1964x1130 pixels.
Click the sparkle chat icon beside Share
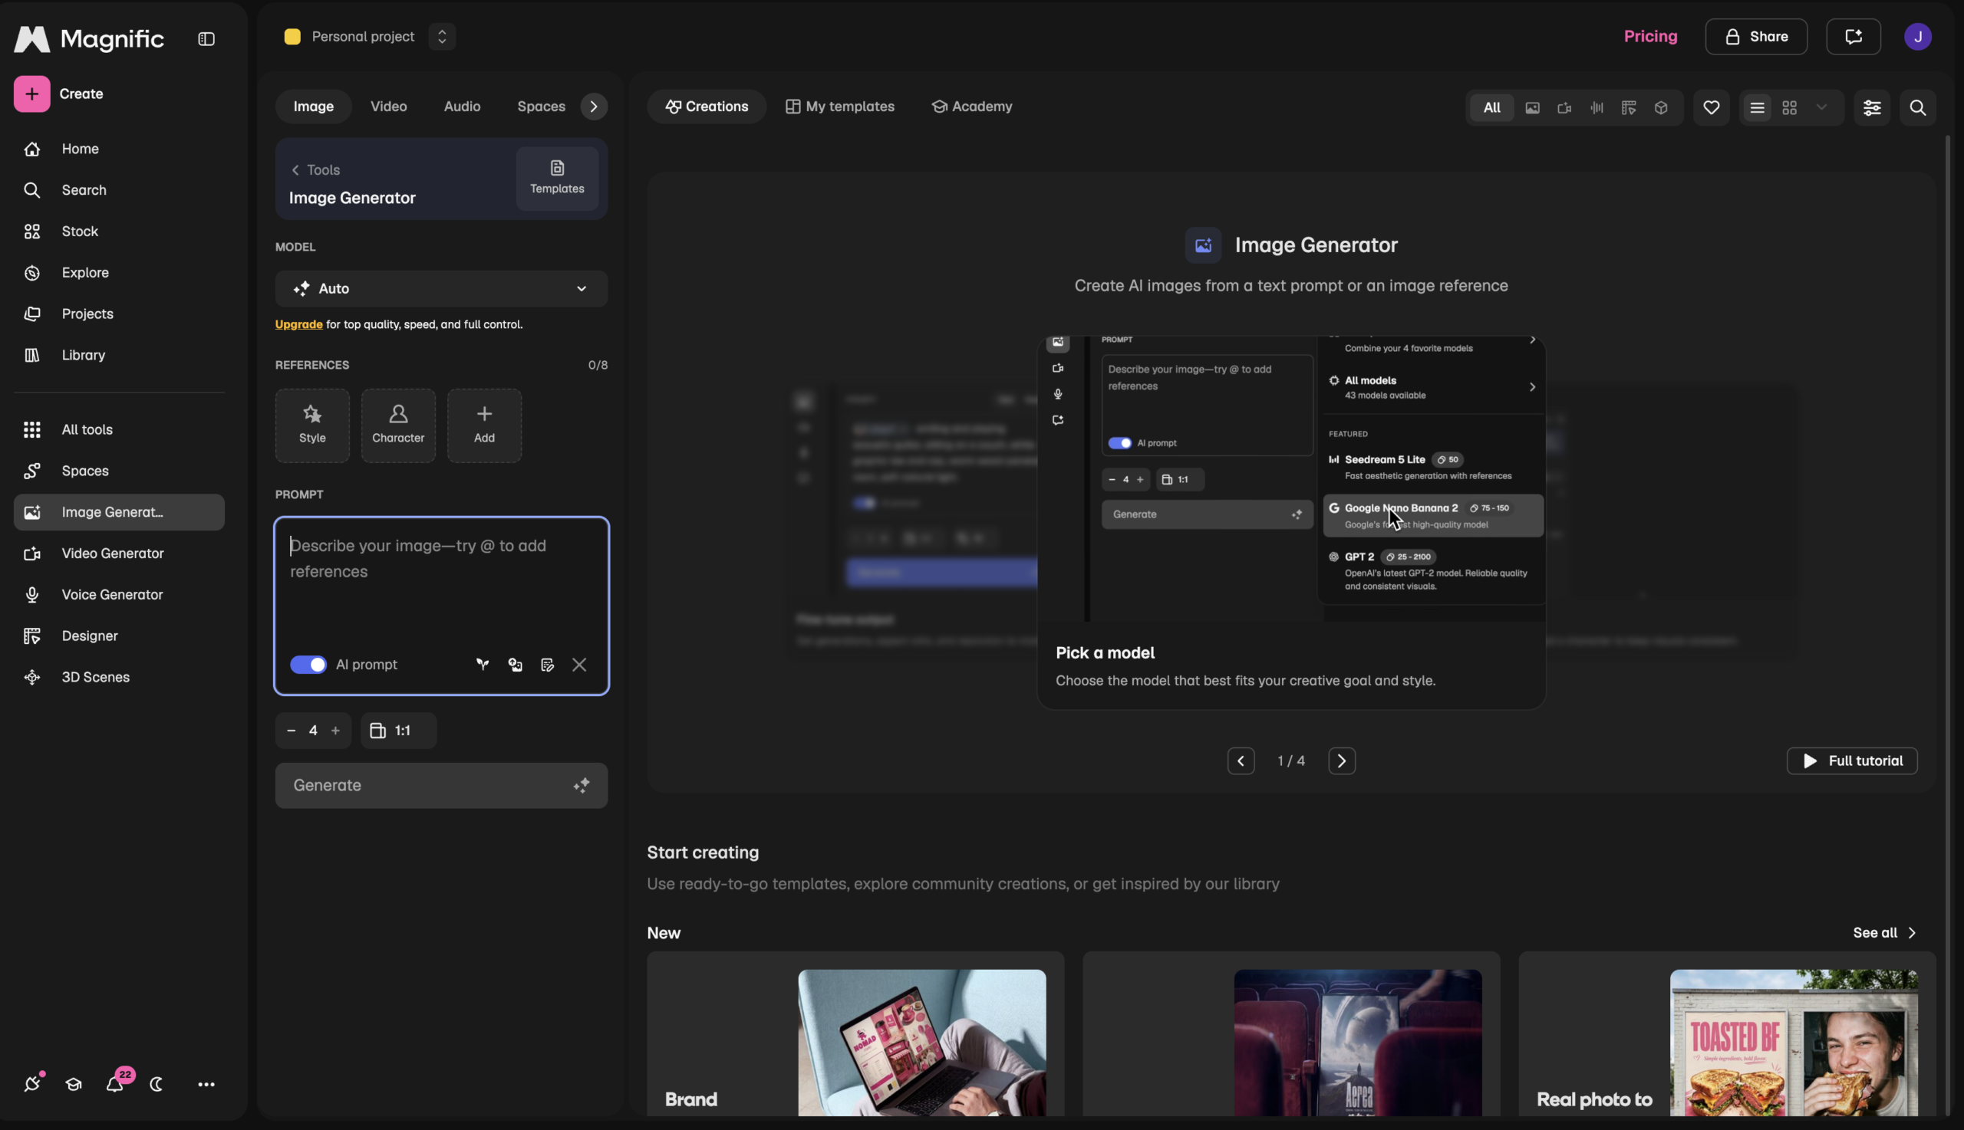coord(1854,37)
